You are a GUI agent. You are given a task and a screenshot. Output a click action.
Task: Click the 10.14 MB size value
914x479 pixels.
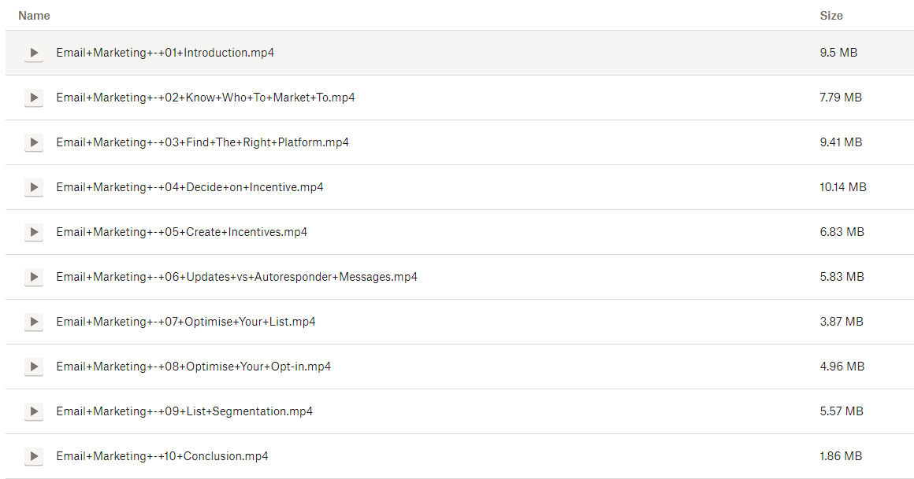pyautogui.click(x=842, y=187)
